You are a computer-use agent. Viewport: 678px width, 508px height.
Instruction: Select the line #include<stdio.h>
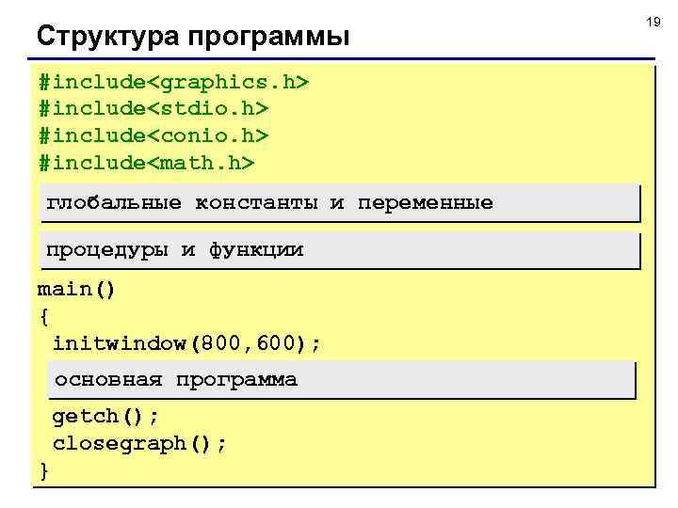(153, 108)
